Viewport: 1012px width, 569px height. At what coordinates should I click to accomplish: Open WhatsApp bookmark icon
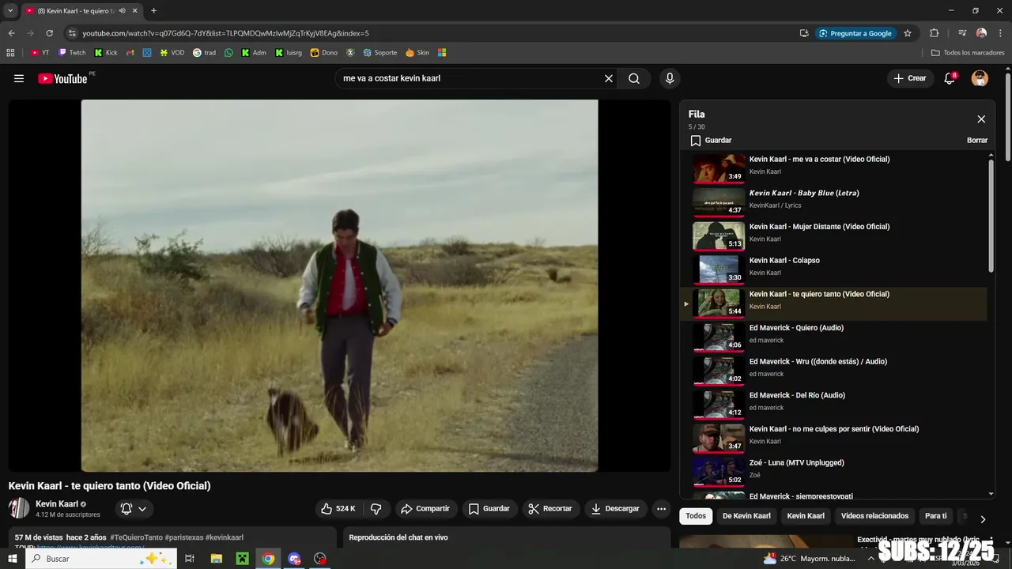pyautogui.click(x=229, y=53)
